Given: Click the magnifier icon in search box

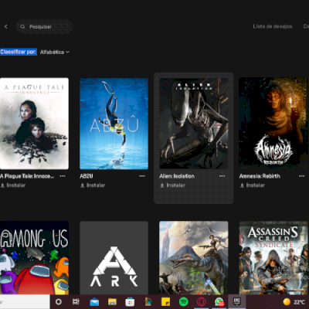Looking at the screenshot, I should coord(22,26).
